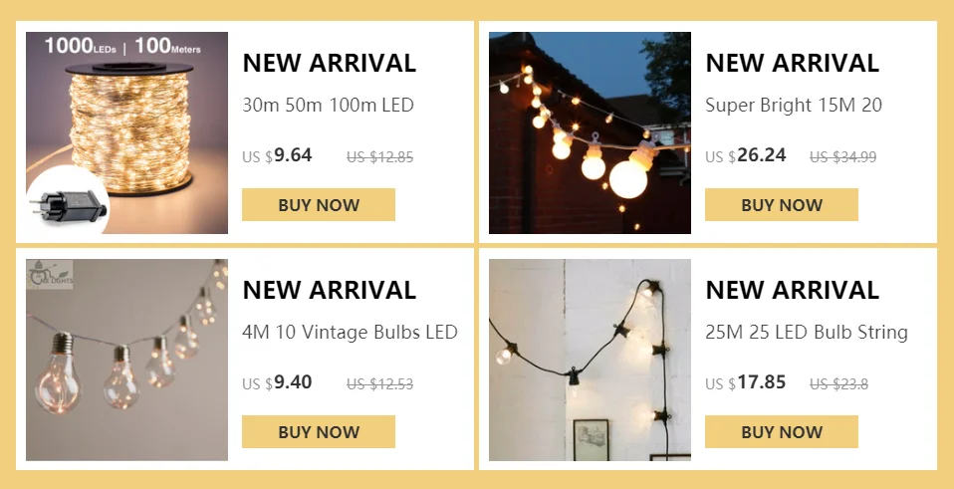This screenshot has height=489, width=954.
Task: Click the 'Super Bright 15M 20' product title
Action: [x=794, y=105]
